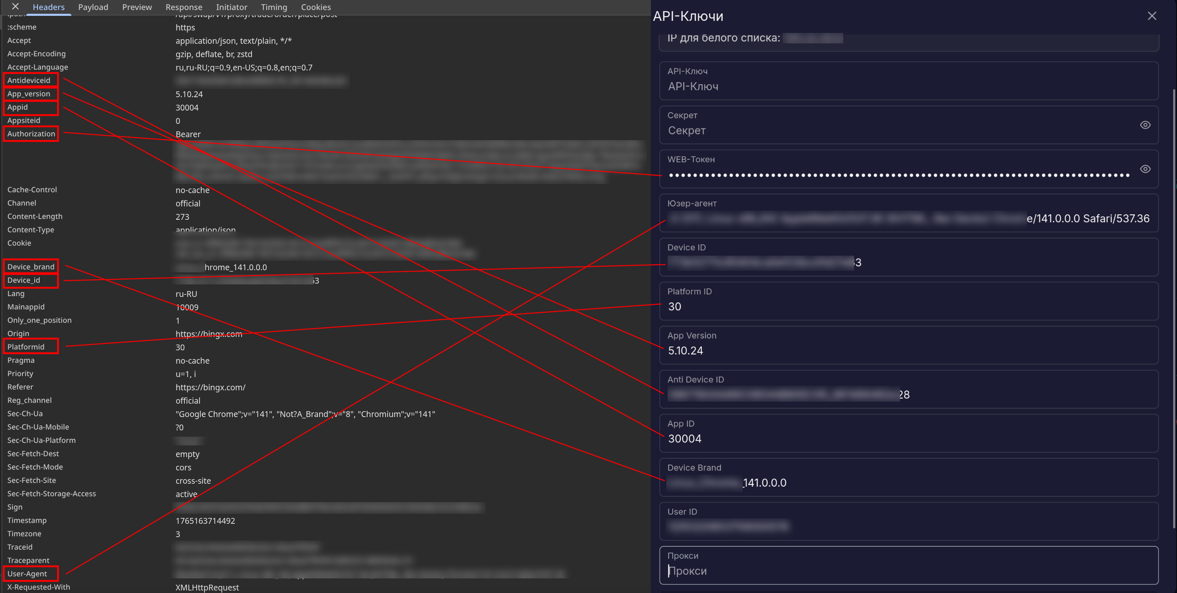Screen dimensions: 1177x593
Task: Click the Cache-Control header name
Action: [32, 189]
